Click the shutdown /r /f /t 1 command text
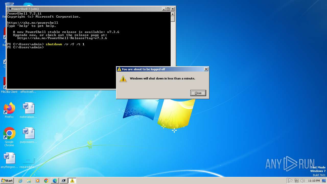This screenshot has height=184, width=327. 65,44
